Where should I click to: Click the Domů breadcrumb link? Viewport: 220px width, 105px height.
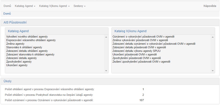[7, 14]
